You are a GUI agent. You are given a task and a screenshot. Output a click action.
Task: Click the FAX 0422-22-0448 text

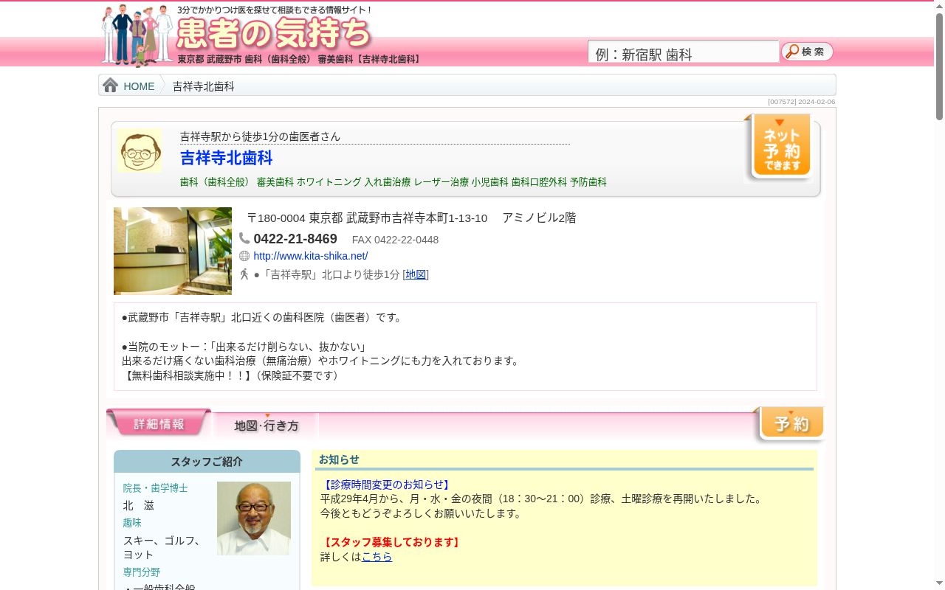(x=395, y=240)
